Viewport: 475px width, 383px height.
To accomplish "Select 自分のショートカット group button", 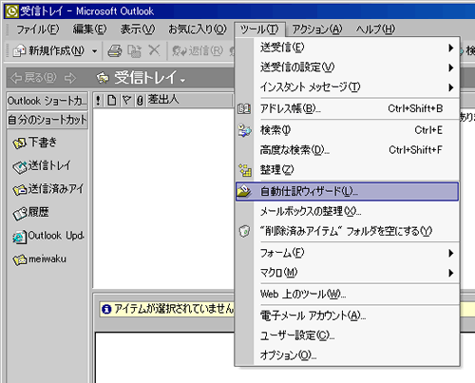I will tap(47, 120).
